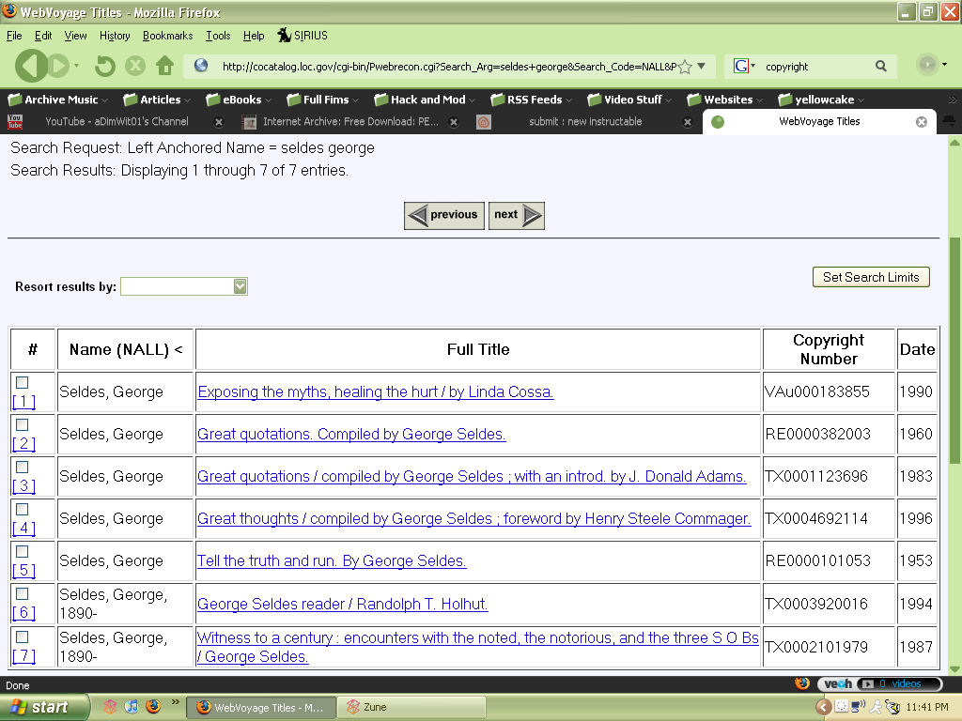The height and width of the screenshot is (721, 962).
Task: Open the eBooks bookmarks folder
Action: pyautogui.click(x=239, y=100)
